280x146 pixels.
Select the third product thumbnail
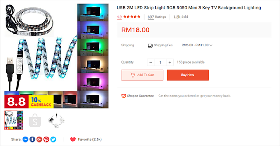point(56,121)
